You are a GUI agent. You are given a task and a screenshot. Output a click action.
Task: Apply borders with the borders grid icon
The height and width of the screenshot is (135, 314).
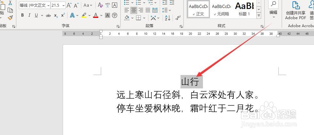pos(138,18)
